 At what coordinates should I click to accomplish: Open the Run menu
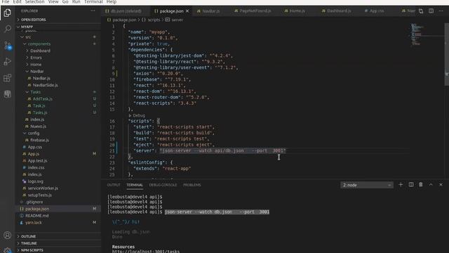76,1
